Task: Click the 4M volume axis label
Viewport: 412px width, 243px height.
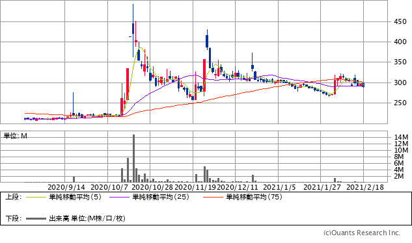Action: pos(399,170)
